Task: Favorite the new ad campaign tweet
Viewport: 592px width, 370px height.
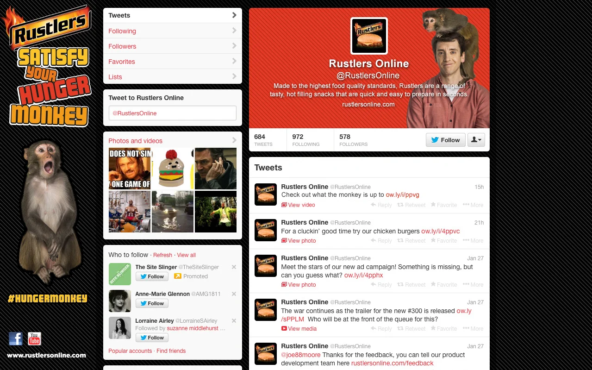Action: pyautogui.click(x=444, y=285)
